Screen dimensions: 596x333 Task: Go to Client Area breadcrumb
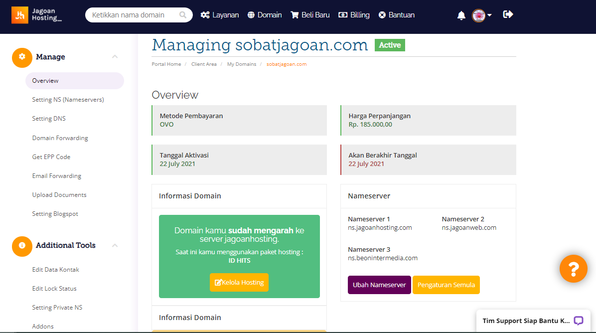pyautogui.click(x=204, y=64)
